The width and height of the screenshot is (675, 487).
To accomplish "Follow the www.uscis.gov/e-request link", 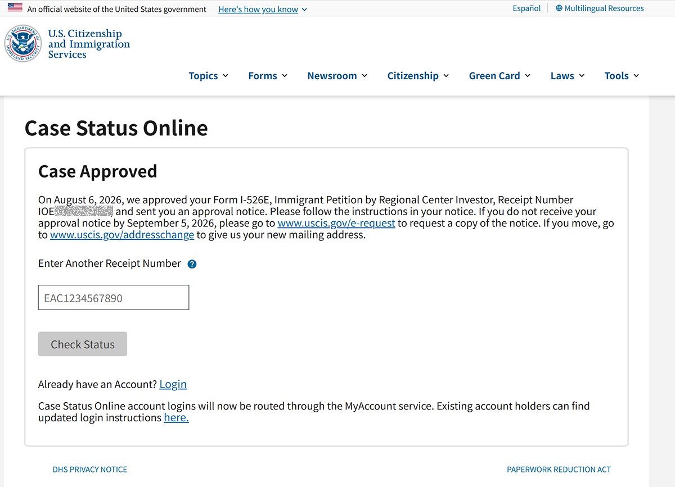I will point(336,223).
